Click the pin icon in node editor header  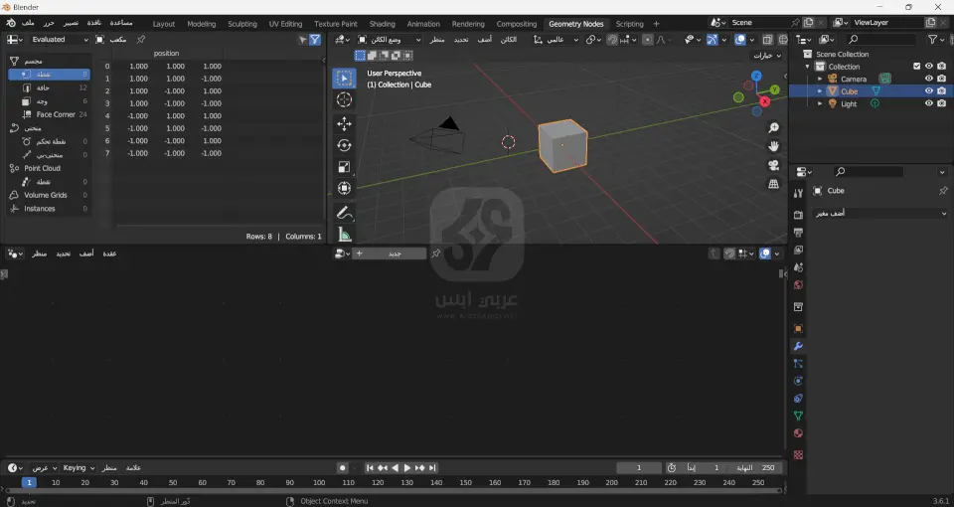click(x=435, y=253)
